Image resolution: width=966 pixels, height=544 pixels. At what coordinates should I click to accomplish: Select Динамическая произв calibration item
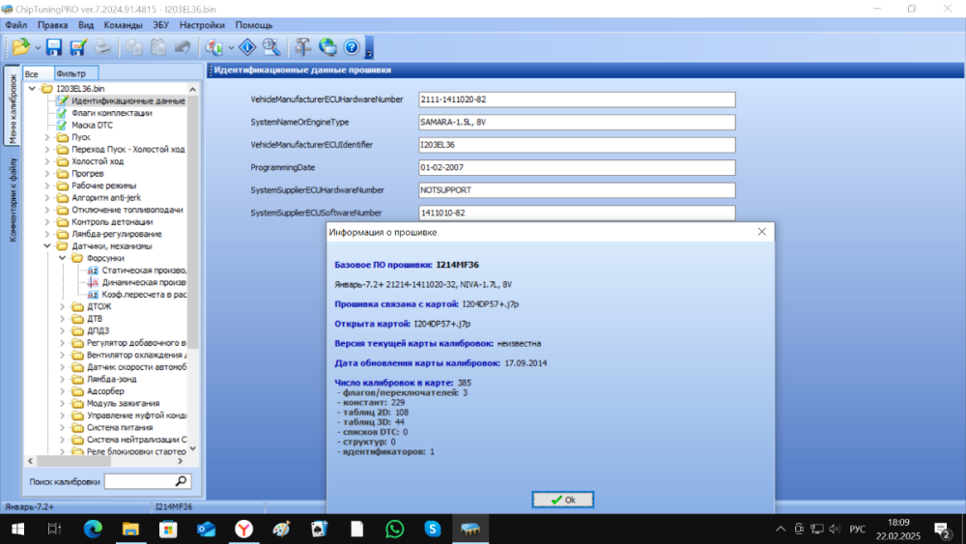(144, 282)
